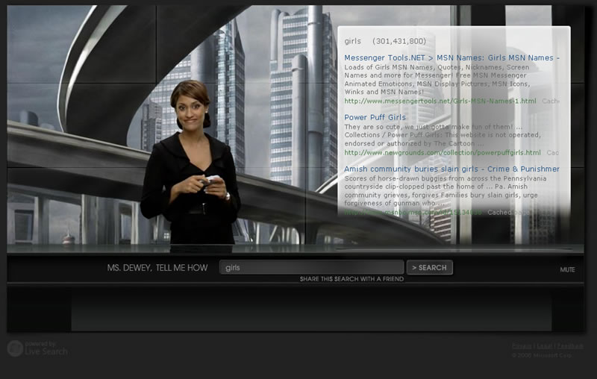Open Cached link for the Power Puff Girls result
Image resolution: width=597 pixels, height=379 pixels.
click(553, 153)
